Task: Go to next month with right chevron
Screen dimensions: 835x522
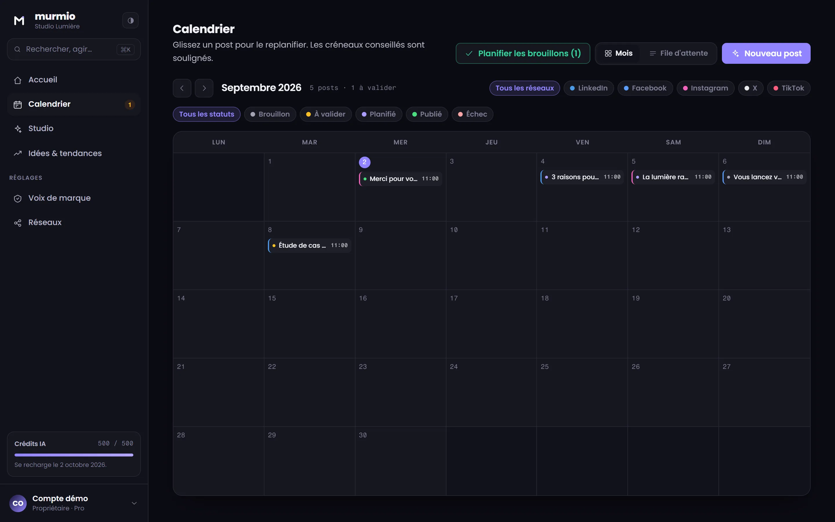Action: tap(204, 88)
